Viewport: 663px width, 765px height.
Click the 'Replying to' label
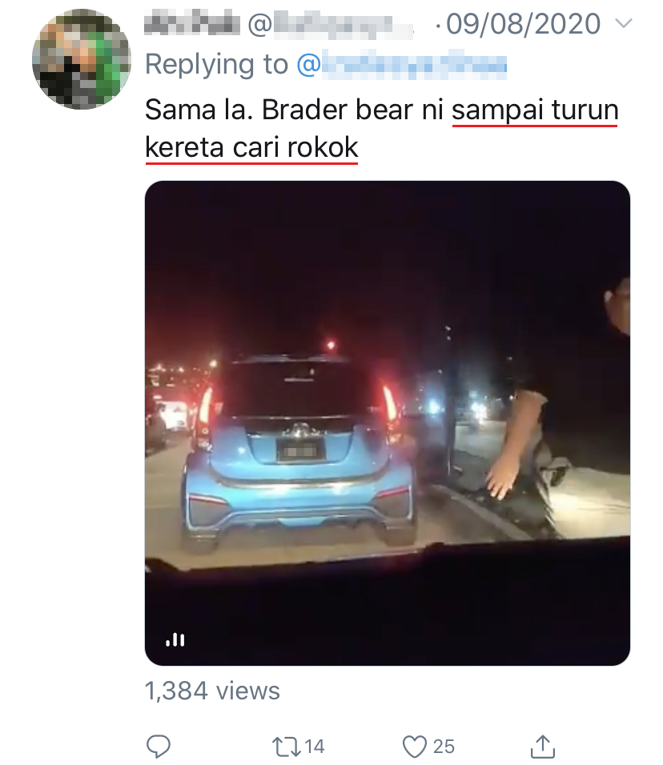coord(217,64)
